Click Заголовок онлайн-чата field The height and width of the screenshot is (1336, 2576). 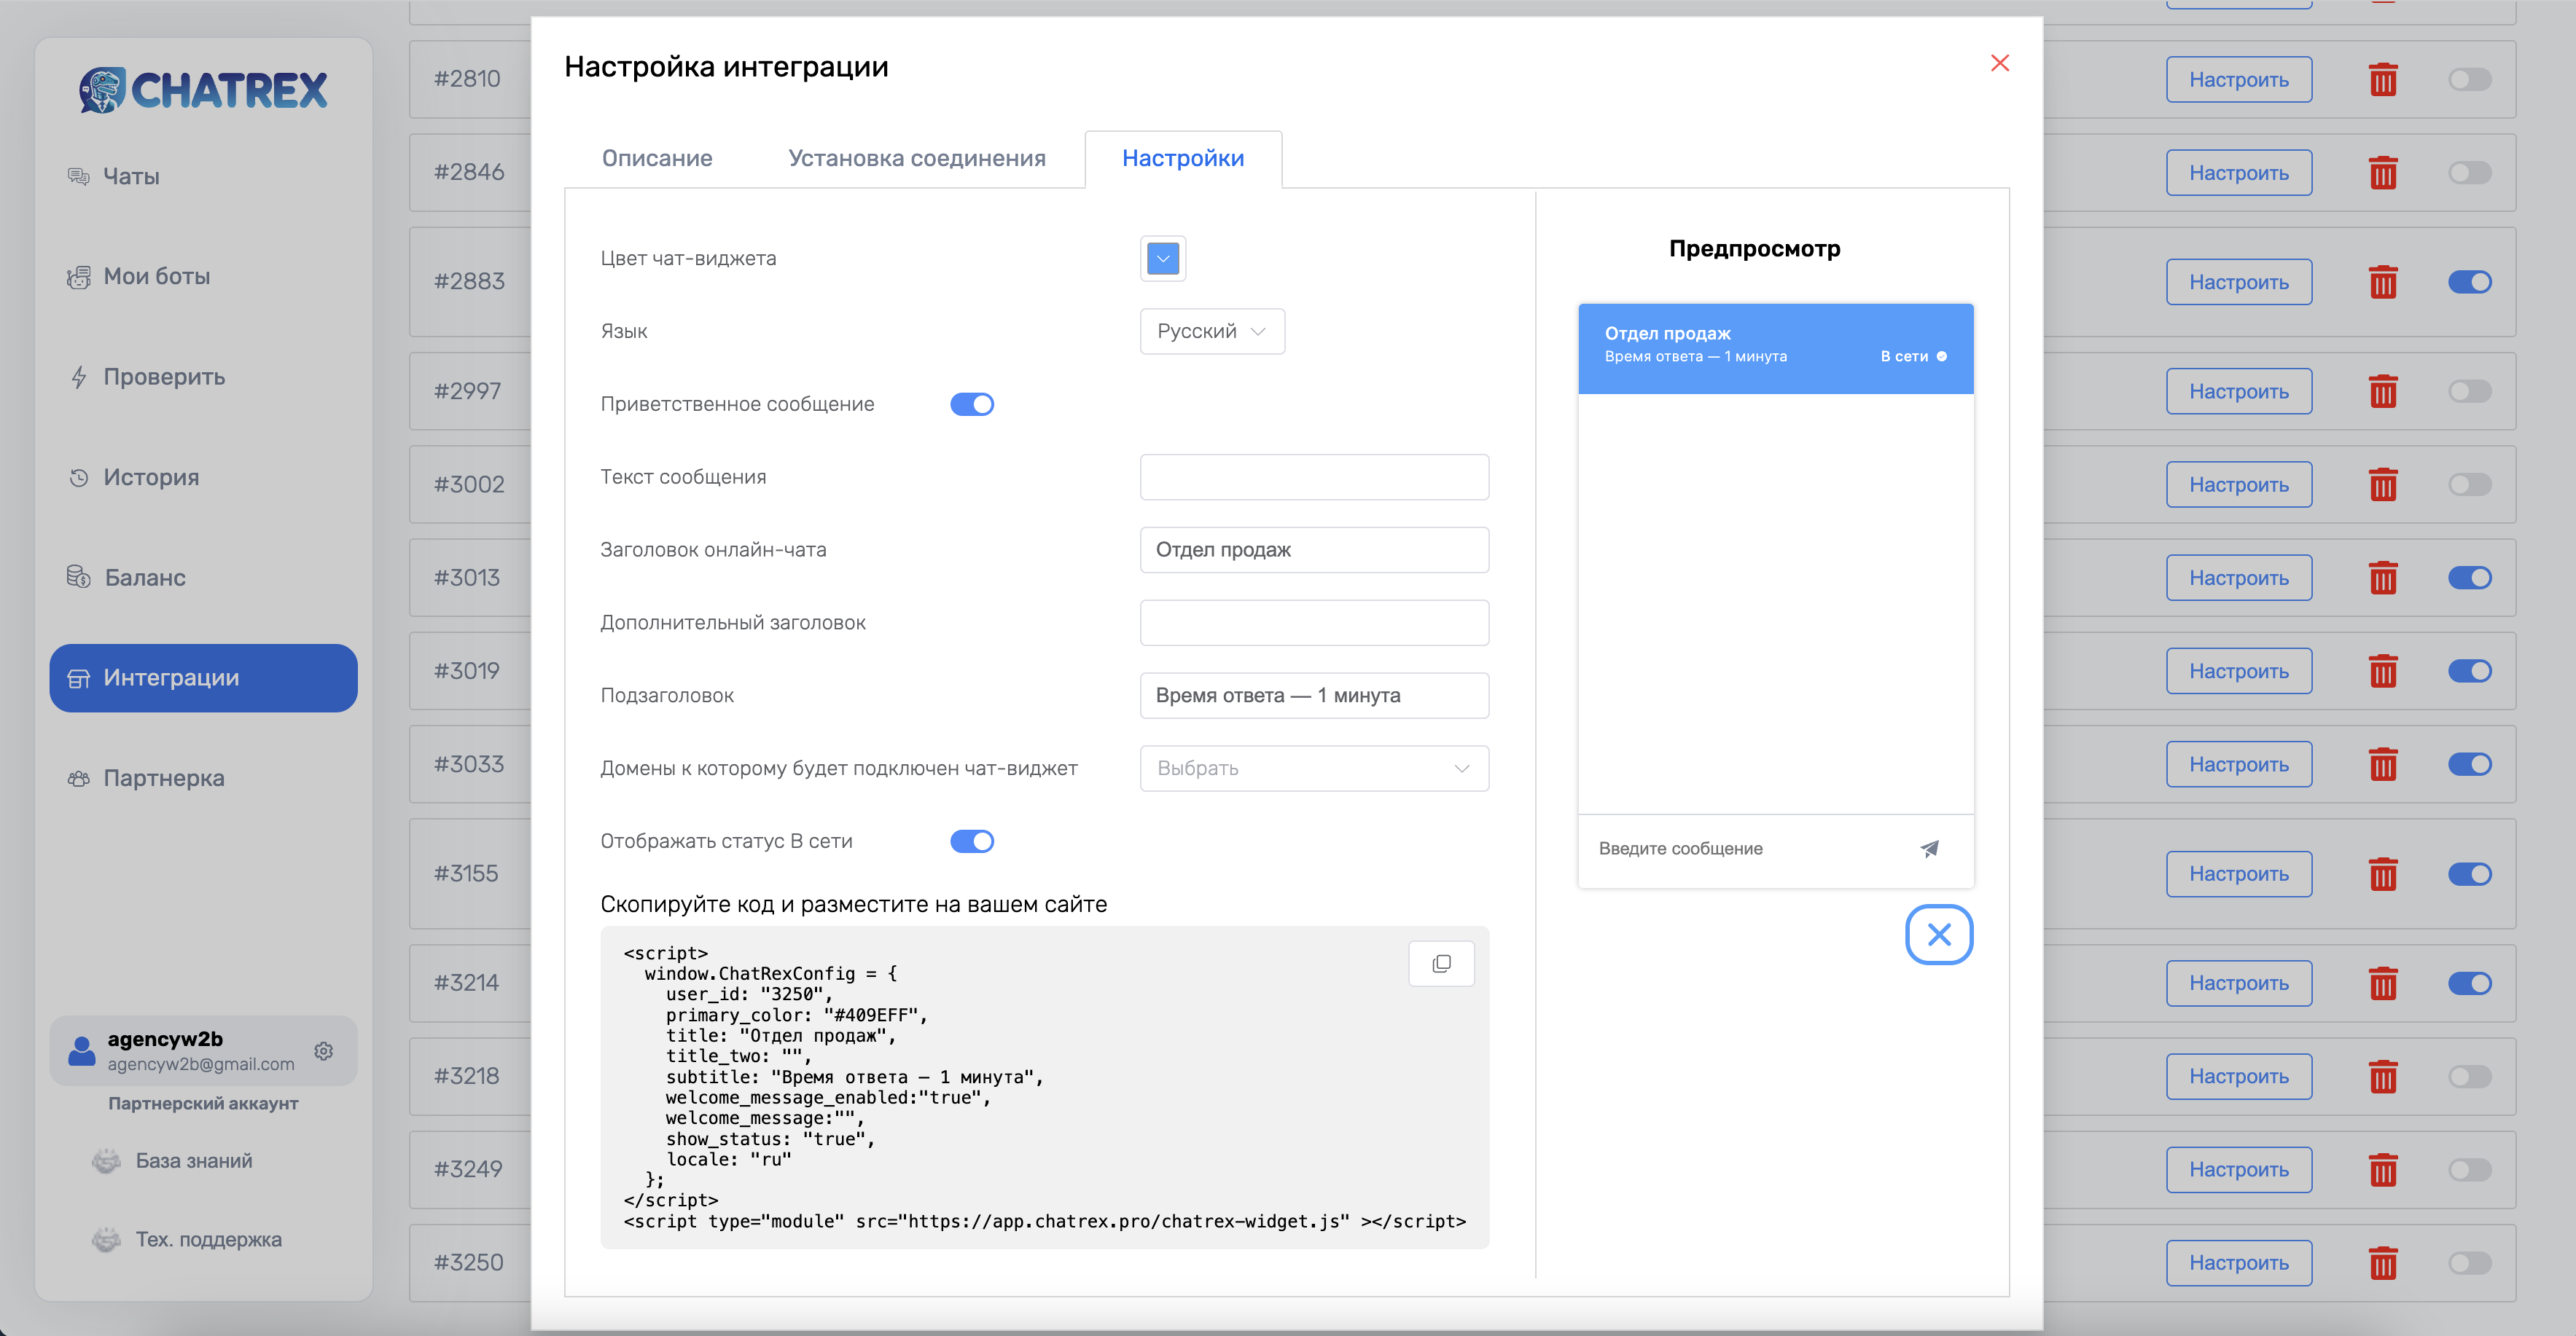pyautogui.click(x=1314, y=549)
